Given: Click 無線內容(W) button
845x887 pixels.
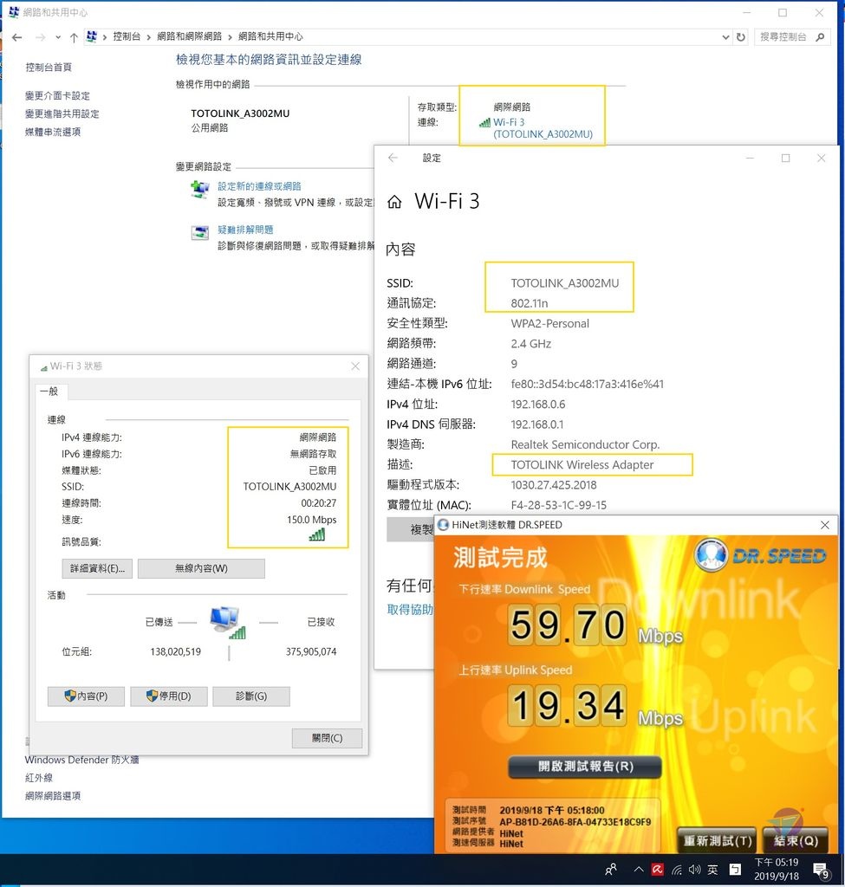Looking at the screenshot, I should click(x=201, y=568).
